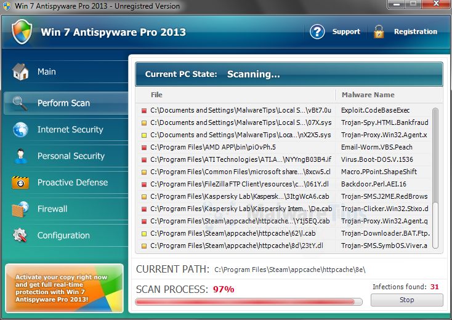Go to Personal Security
The height and width of the screenshot is (320, 452).
[66, 156]
